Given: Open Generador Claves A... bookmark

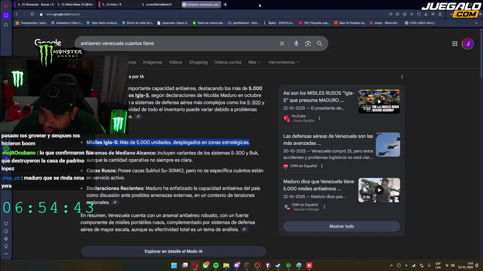Looking at the screenshot, I should [x=173, y=23].
